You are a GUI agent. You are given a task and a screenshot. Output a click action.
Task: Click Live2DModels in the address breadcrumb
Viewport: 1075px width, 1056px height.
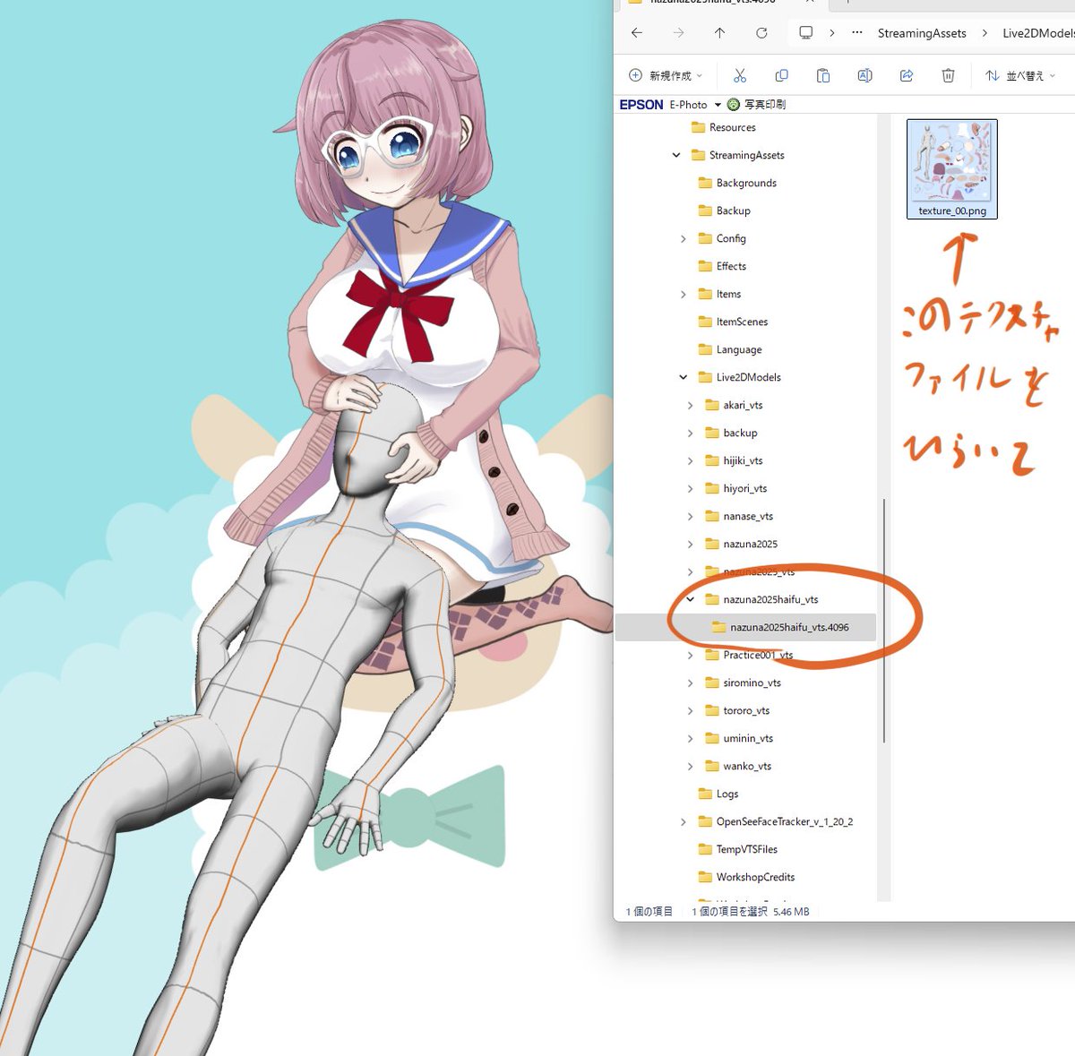pos(1038,33)
